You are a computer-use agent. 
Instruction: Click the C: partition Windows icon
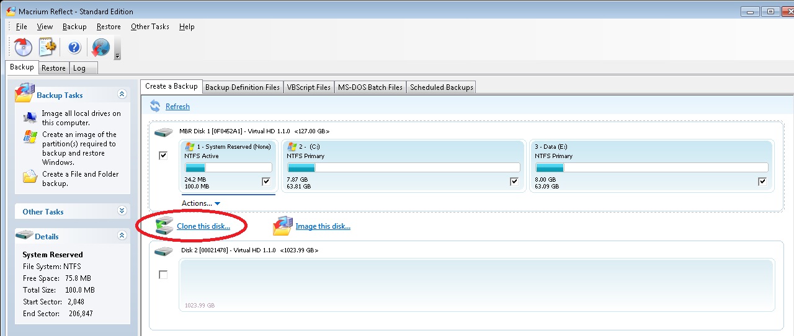pos(292,147)
